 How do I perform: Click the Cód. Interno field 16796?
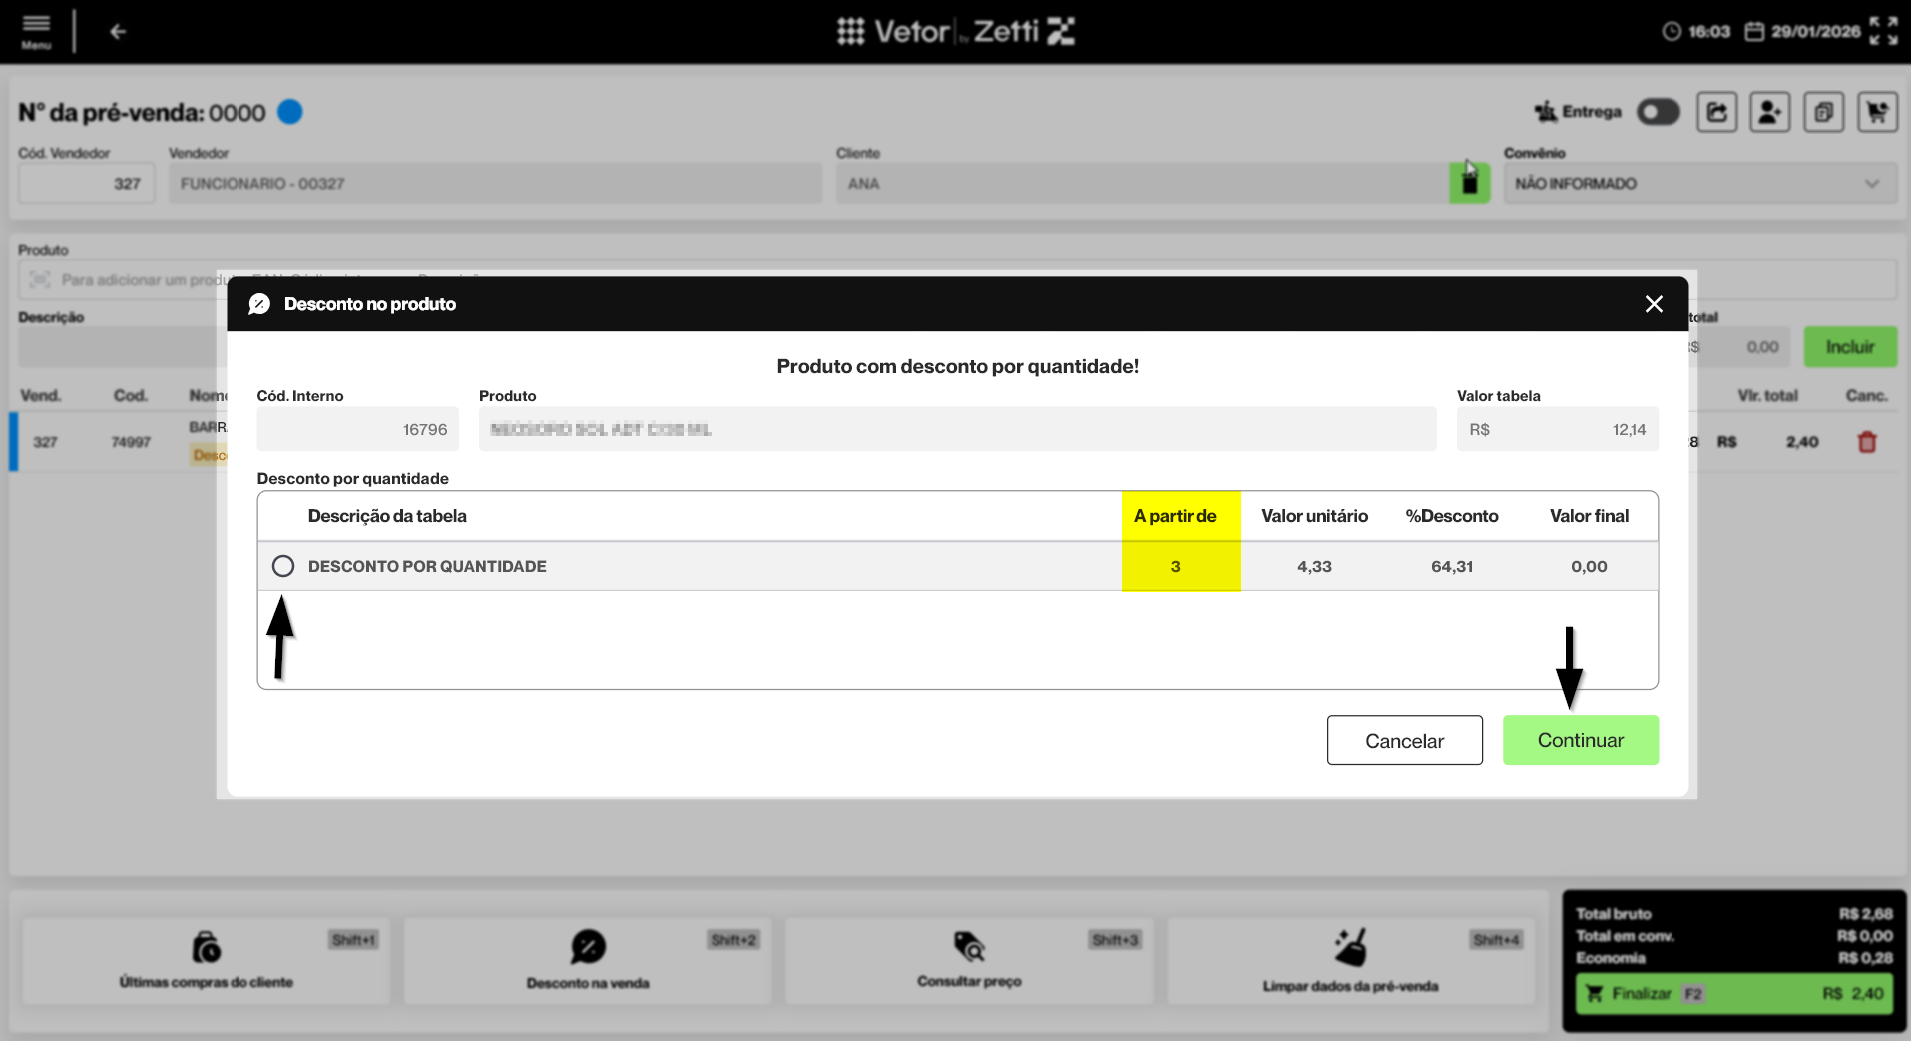[x=357, y=429]
